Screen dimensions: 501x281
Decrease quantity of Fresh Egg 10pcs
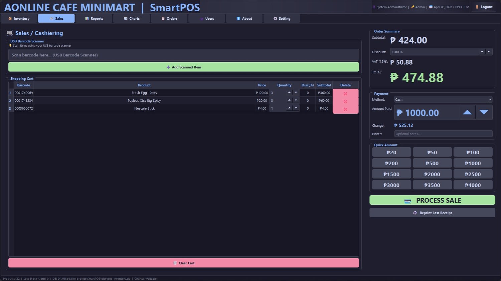click(296, 92)
